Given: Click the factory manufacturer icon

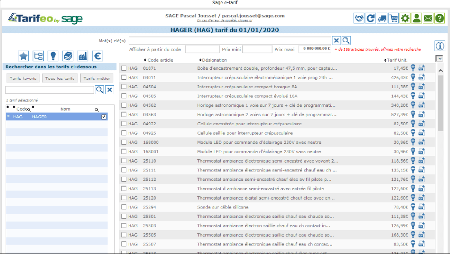Looking at the screenshot, I should tap(83, 56).
